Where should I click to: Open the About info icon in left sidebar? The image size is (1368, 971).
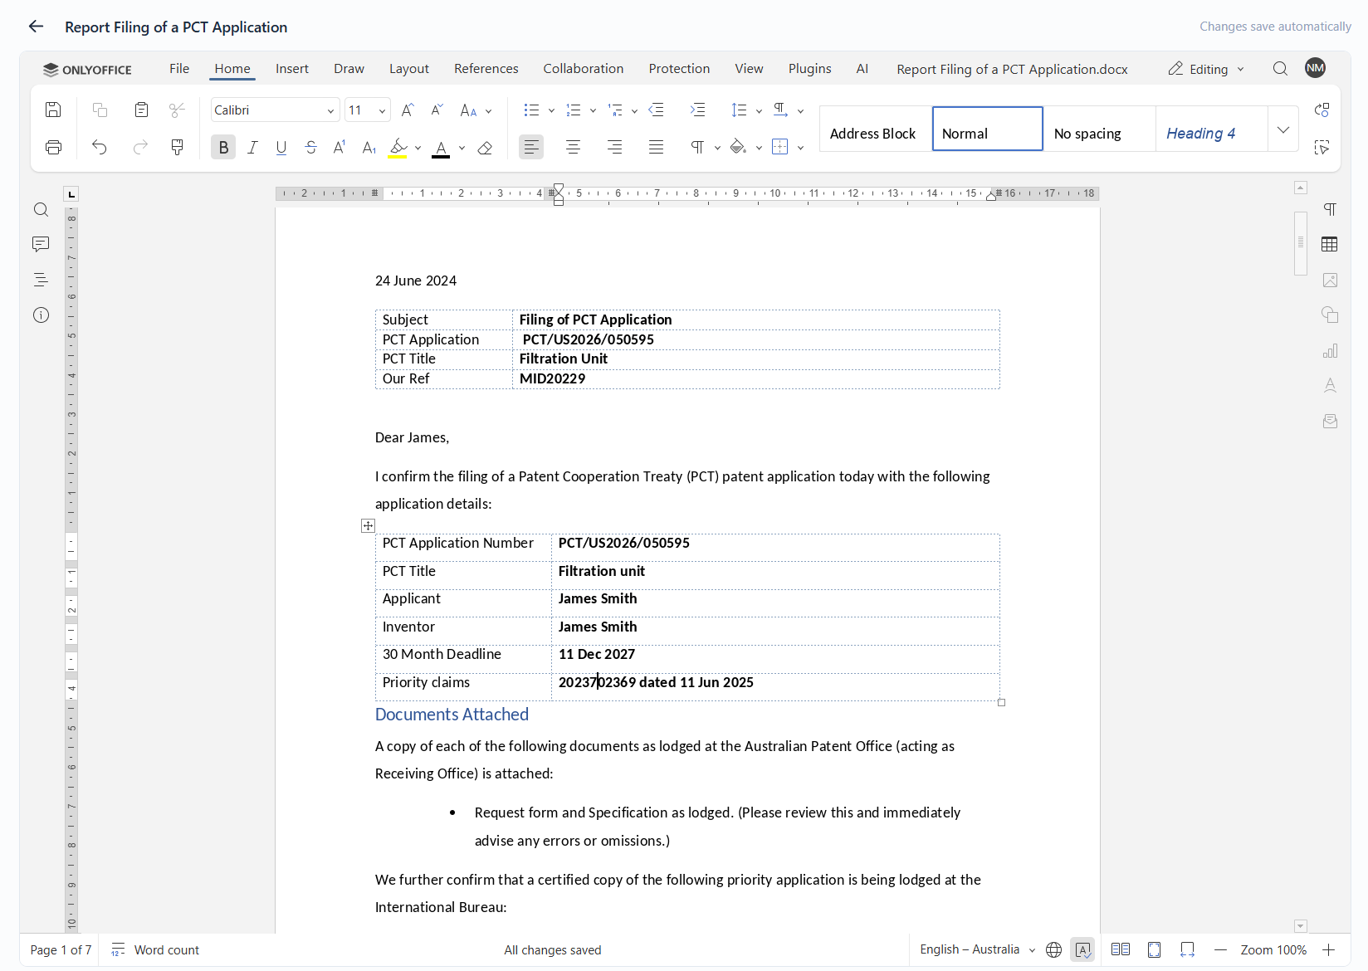41,315
